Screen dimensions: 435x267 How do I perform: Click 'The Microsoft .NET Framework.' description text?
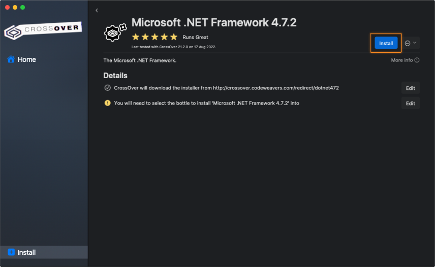[x=140, y=60]
